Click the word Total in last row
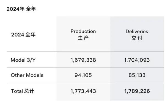The image size is (165, 101). click(17, 91)
